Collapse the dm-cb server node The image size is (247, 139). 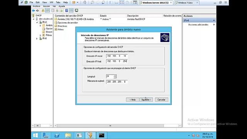(x=34, y=19)
